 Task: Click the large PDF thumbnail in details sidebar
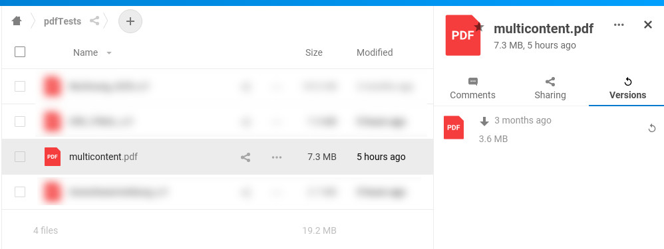[x=463, y=35]
